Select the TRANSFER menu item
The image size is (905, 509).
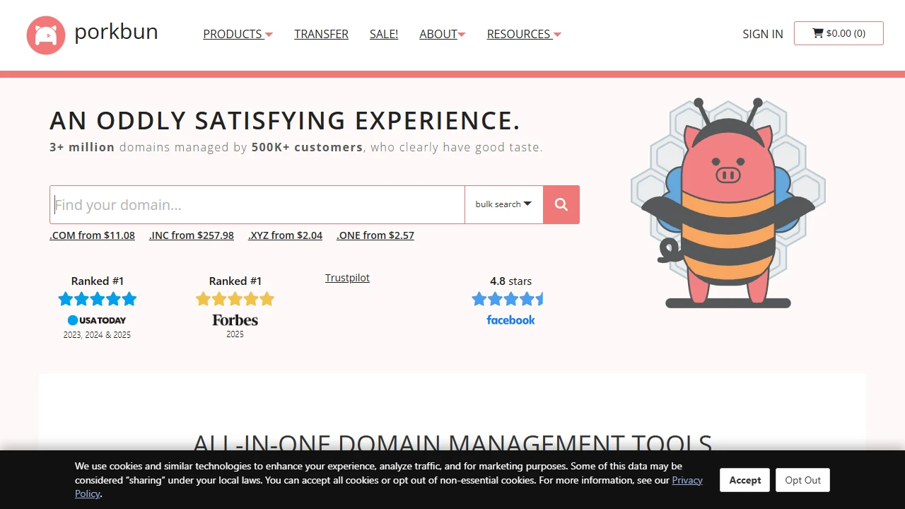tap(321, 34)
